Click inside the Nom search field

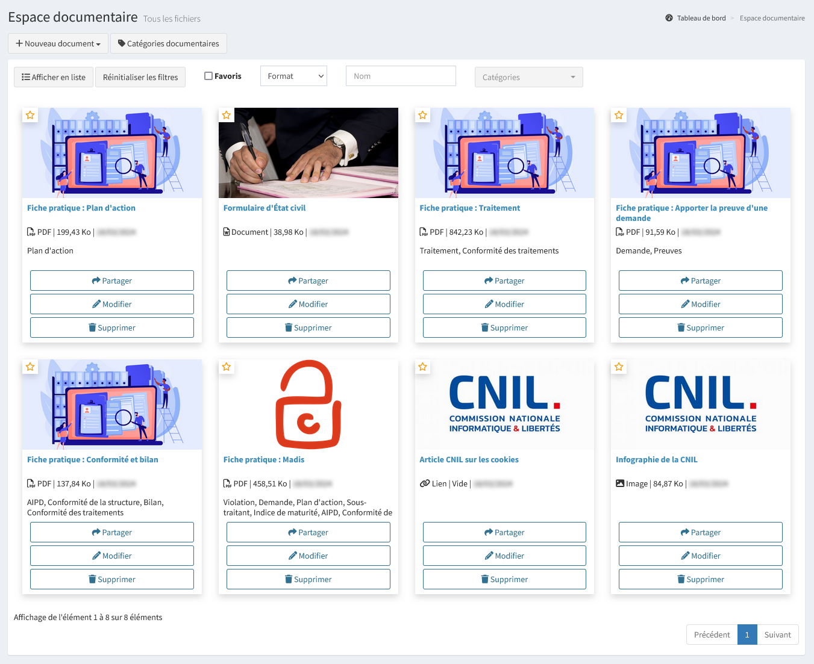coord(401,76)
